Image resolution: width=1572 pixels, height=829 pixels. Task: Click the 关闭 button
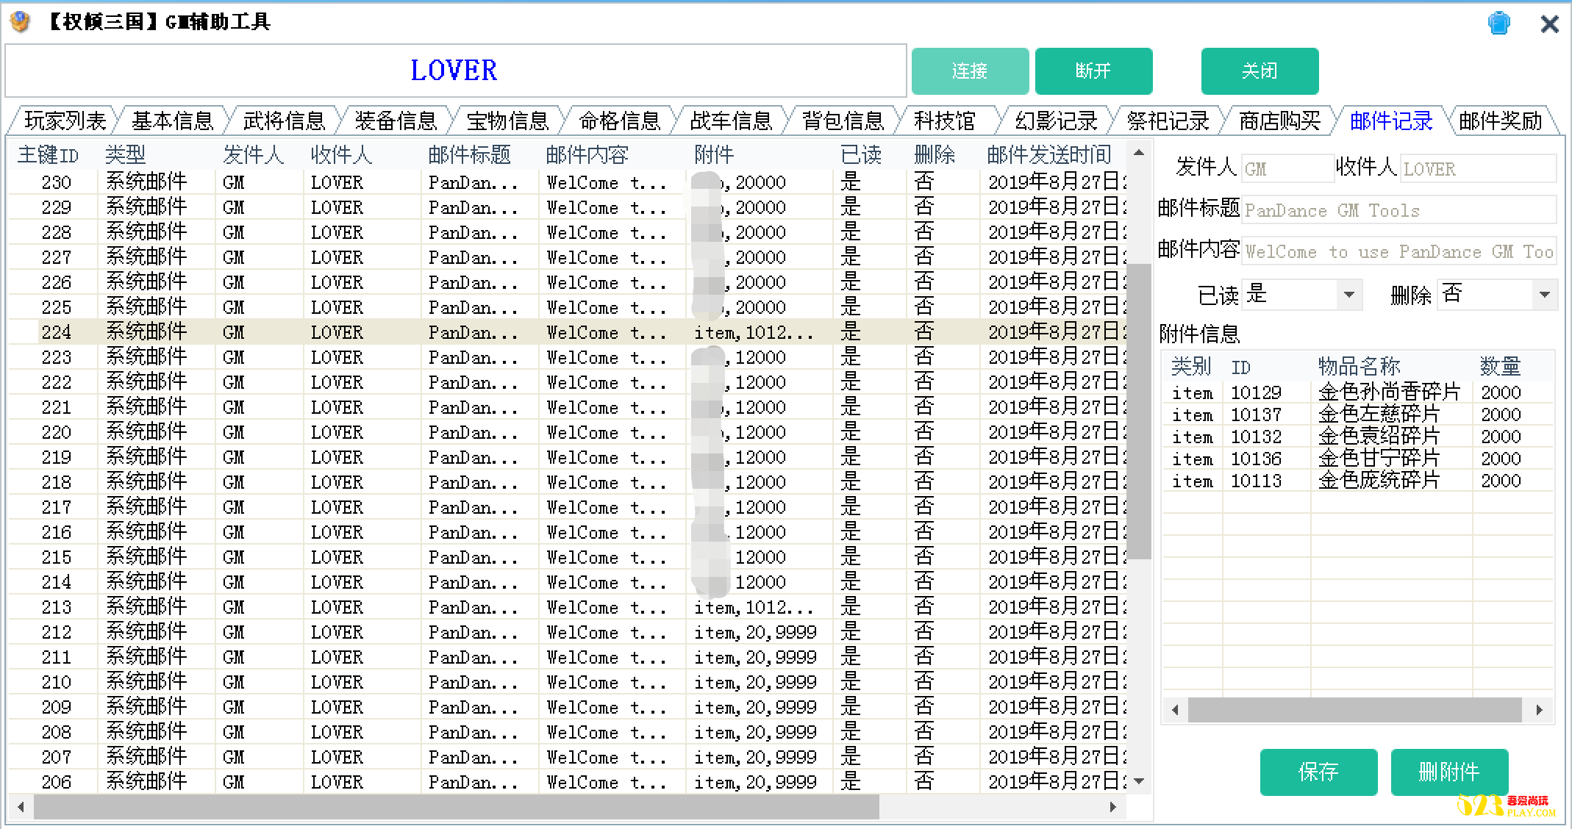[1260, 71]
